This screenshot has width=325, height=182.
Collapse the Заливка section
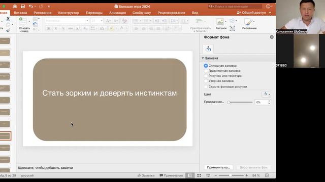(203, 58)
